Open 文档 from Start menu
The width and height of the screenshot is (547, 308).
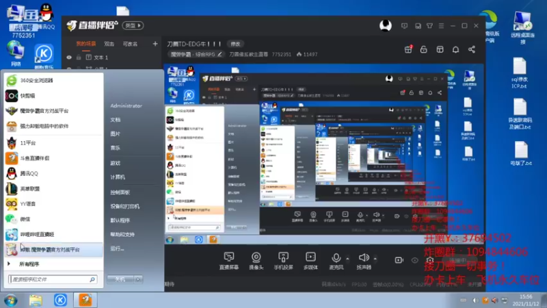coord(116,120)
